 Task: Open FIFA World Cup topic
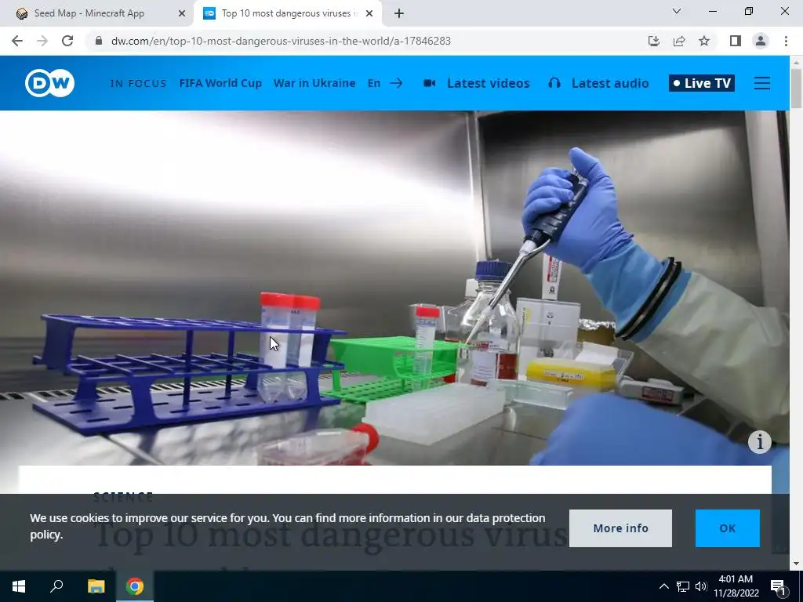pos(220,83)
